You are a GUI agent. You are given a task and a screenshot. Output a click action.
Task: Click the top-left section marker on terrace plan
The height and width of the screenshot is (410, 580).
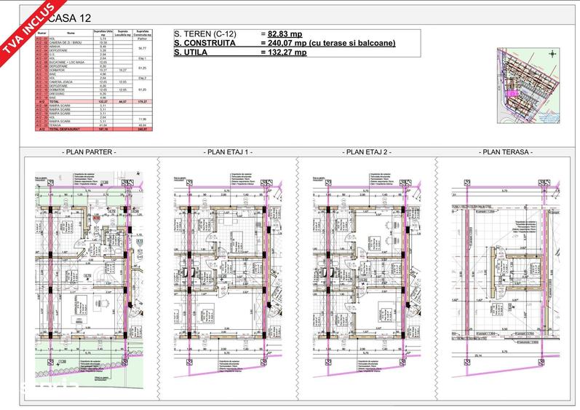pos(467,183)
